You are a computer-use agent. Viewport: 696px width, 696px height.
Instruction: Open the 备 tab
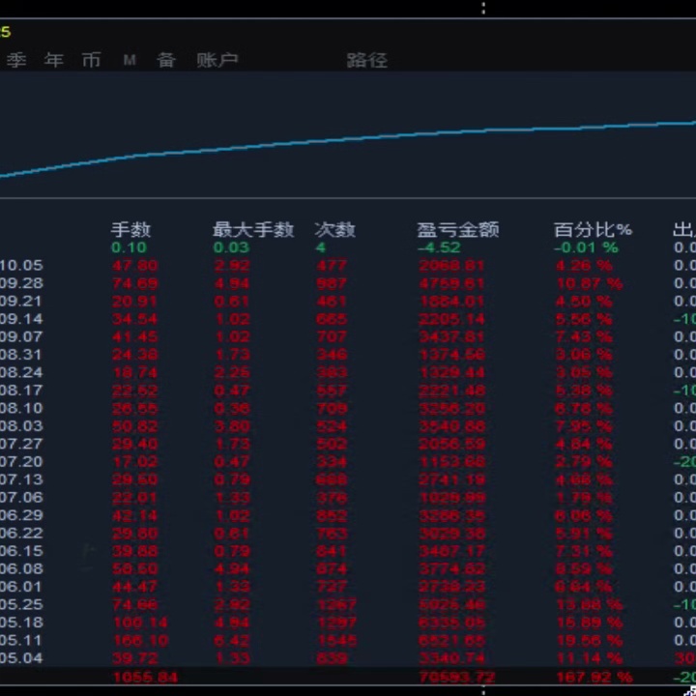tap(165, 60)
